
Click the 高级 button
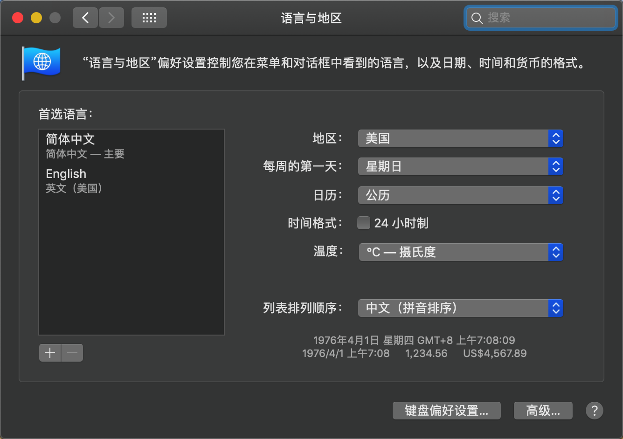point(543,411)
